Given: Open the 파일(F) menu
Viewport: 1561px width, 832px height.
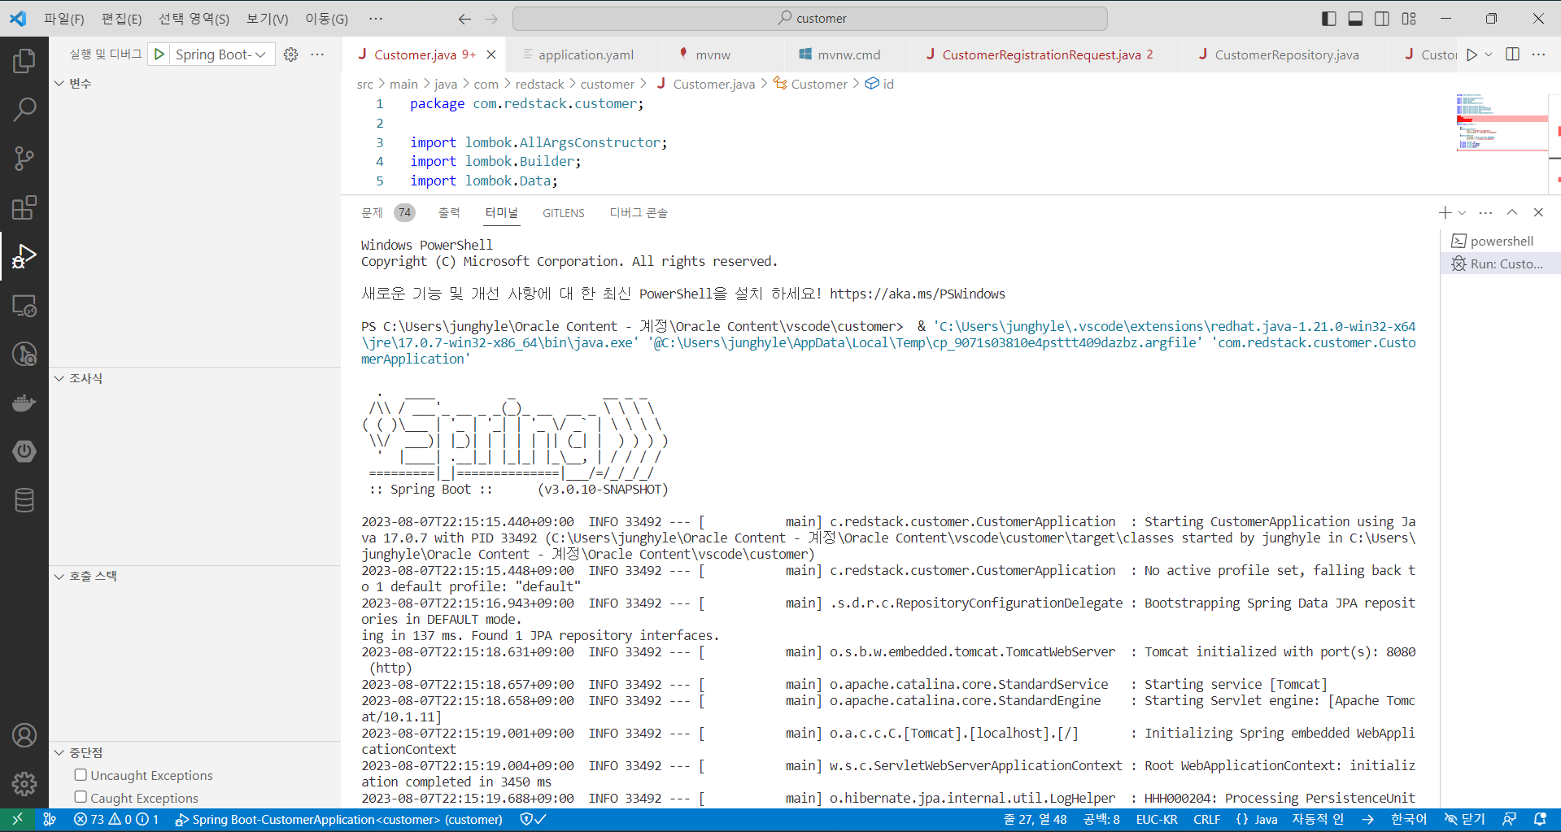Looking at the screenshot, I should click(63, 19).
